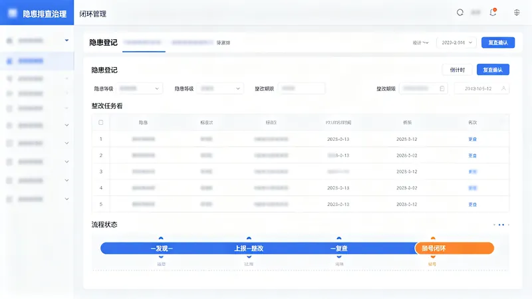Open the action link in row 1
The width and height of the screenshot is (532, 299).
(x=473, y=140)
